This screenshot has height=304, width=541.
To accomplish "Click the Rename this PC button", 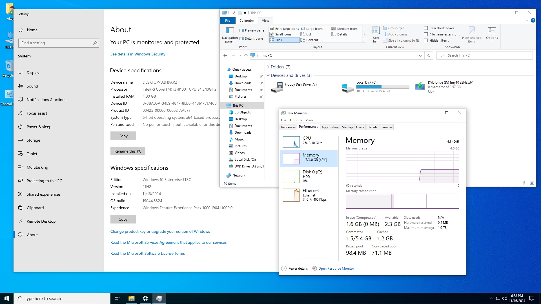I will (x=128, y=151).
